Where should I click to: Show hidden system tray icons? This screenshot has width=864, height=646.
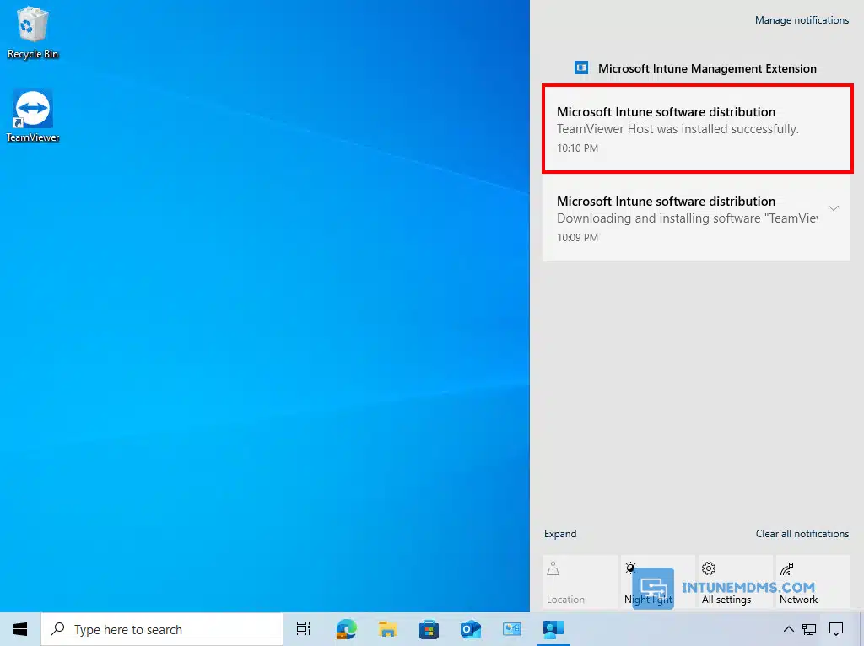(x=789, y=629)
